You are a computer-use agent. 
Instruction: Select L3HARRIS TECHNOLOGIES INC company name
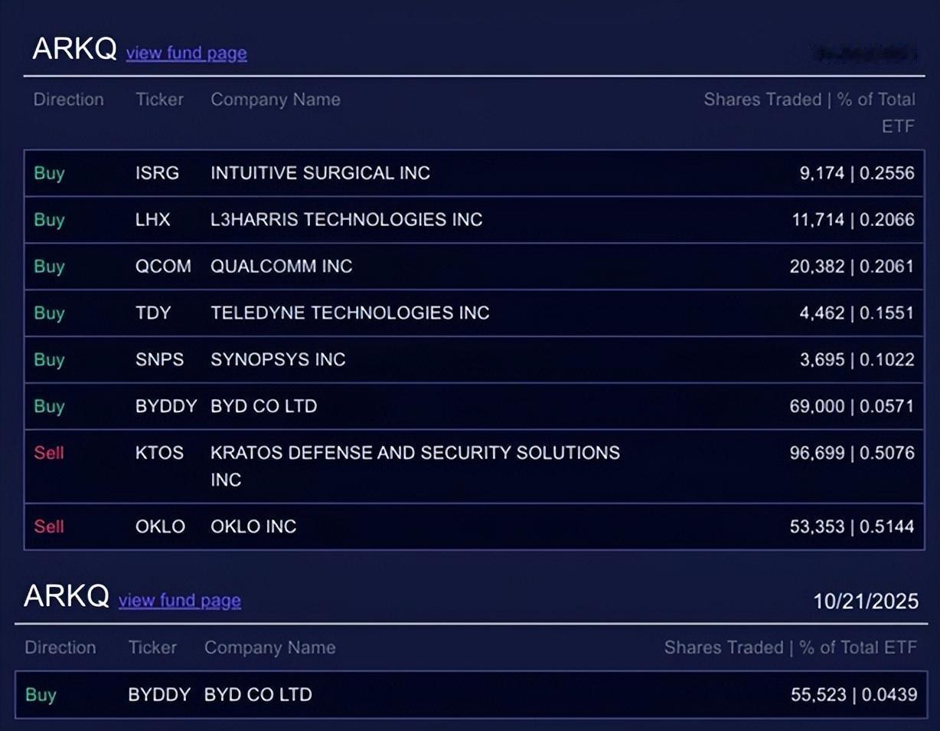tap(347, 220)
